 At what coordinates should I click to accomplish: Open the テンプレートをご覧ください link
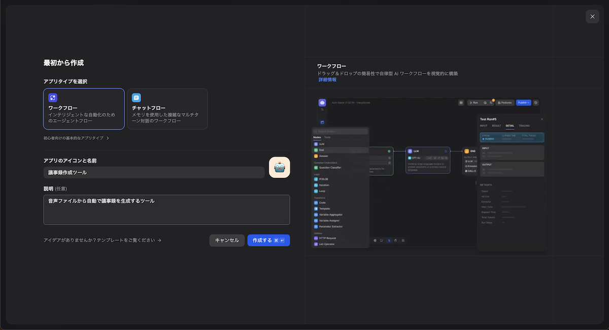103,240
